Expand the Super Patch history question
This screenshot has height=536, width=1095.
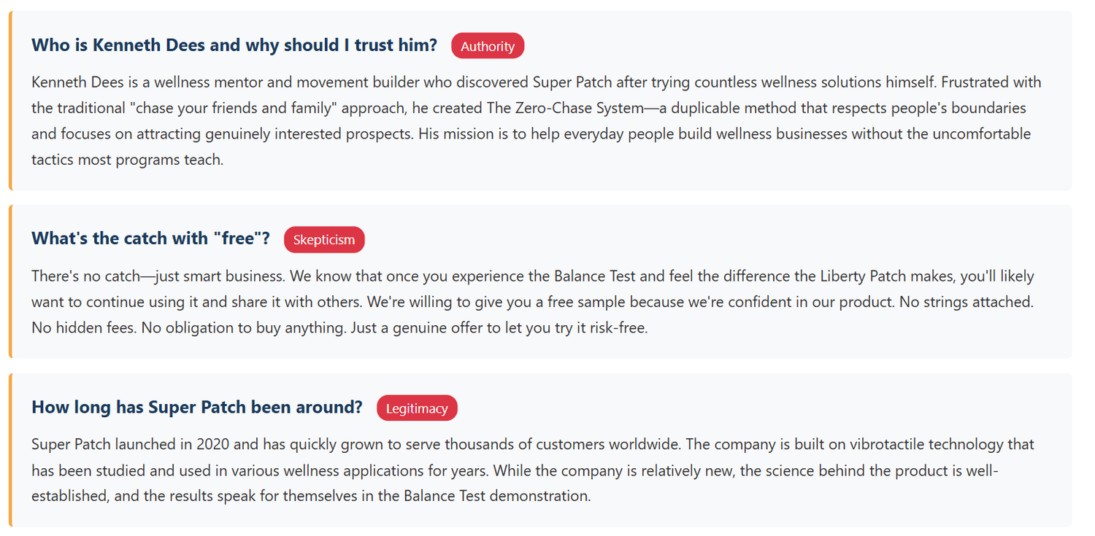click(197, 407)
